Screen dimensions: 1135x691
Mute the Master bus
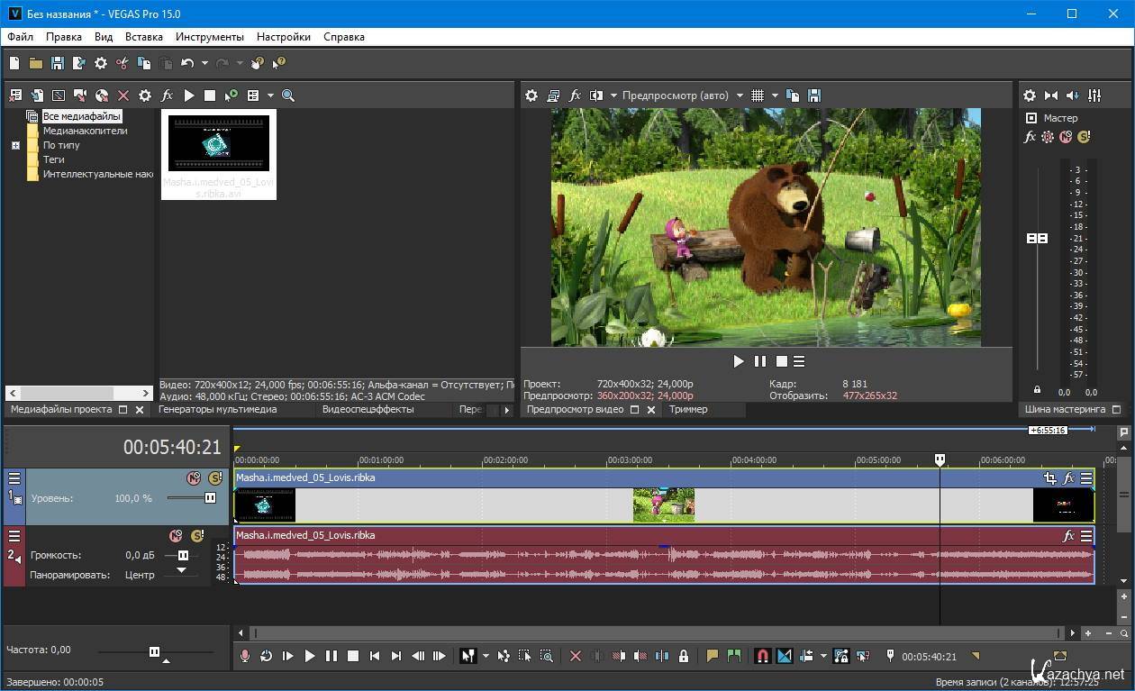pos(1066,137)
